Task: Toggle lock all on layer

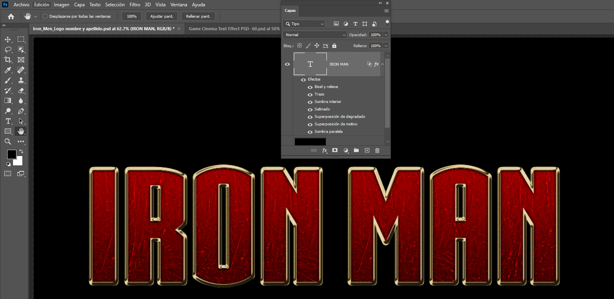Action: (334, 46)
